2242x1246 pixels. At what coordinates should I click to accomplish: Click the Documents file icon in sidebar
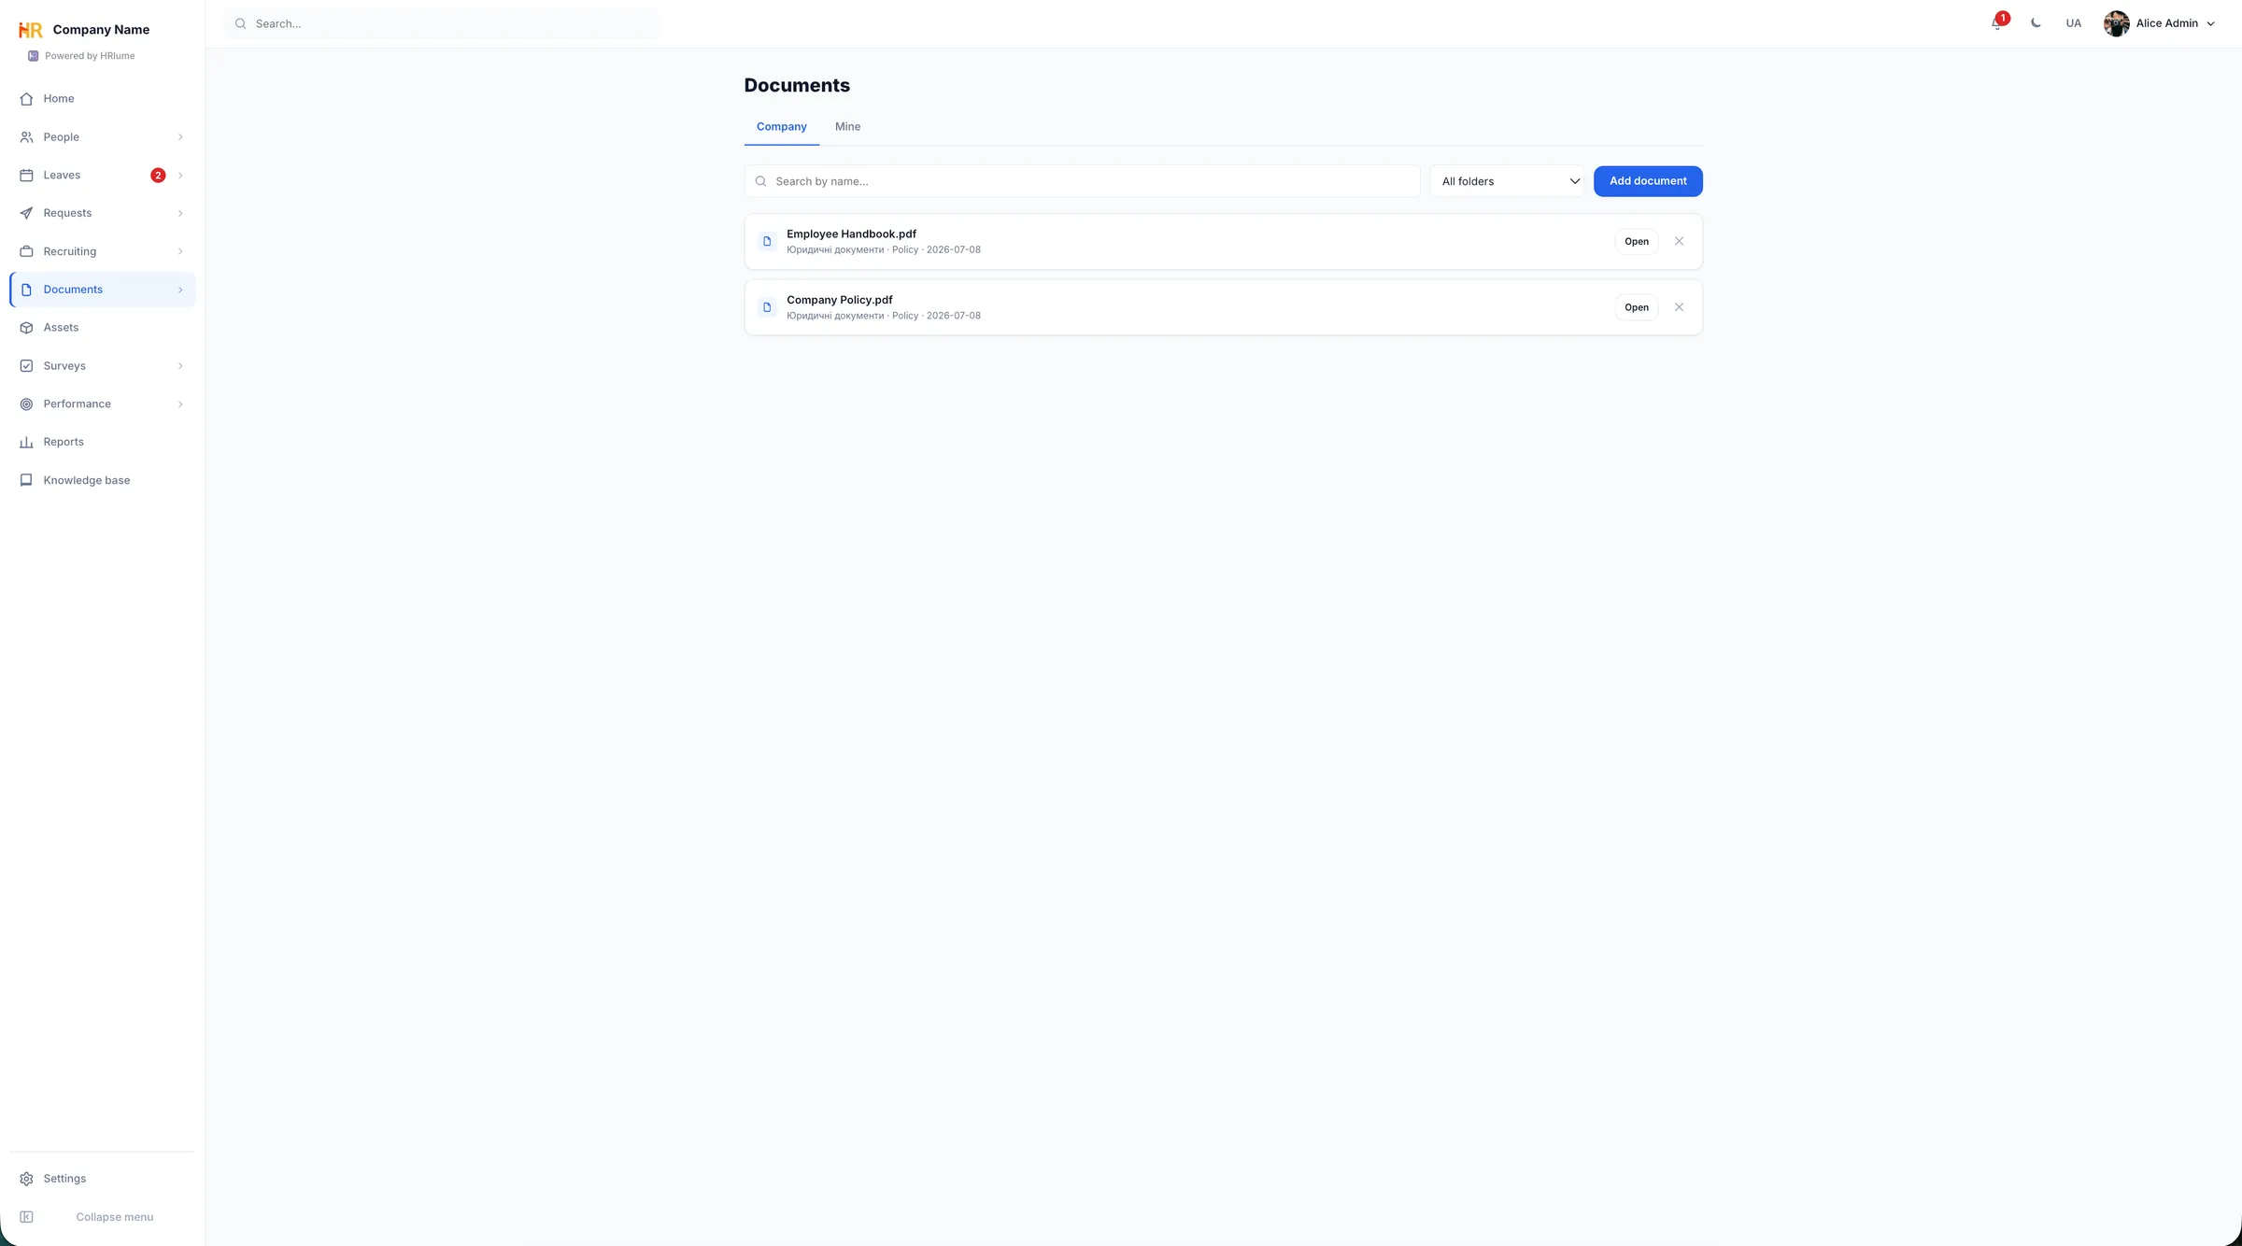click(26, 290)
